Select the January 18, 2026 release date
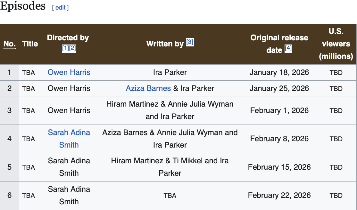The image size is (357, 210). 279,72
